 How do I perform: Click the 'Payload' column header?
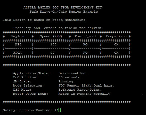18,36
